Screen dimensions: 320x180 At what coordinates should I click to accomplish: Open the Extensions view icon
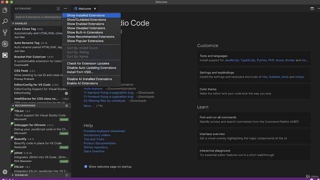pyautogui.click(x=5, y=55)
